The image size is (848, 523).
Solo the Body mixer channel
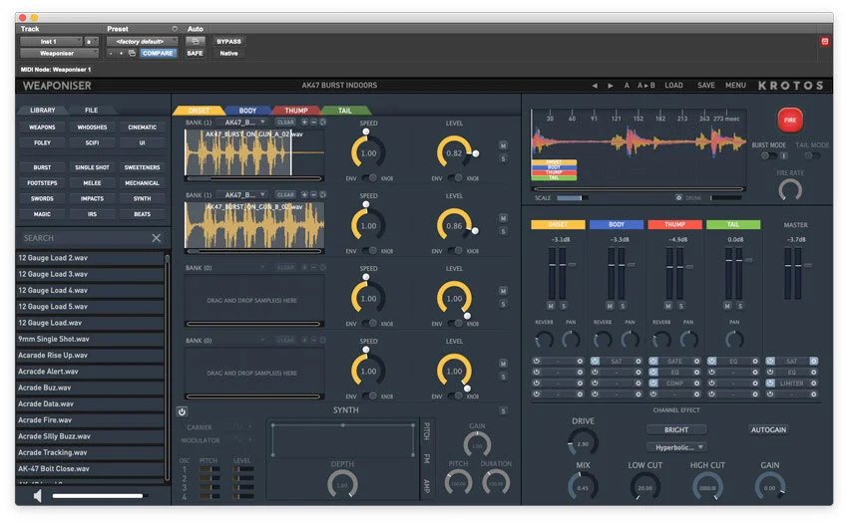point(623,306)
